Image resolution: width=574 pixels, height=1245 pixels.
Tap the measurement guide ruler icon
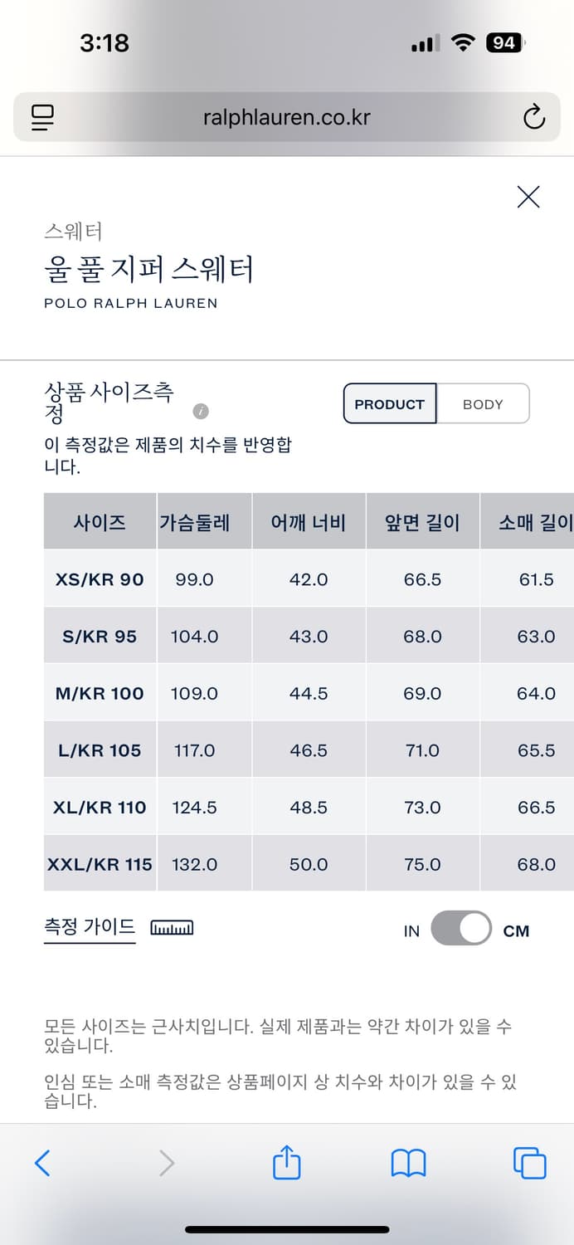[172, 929]
